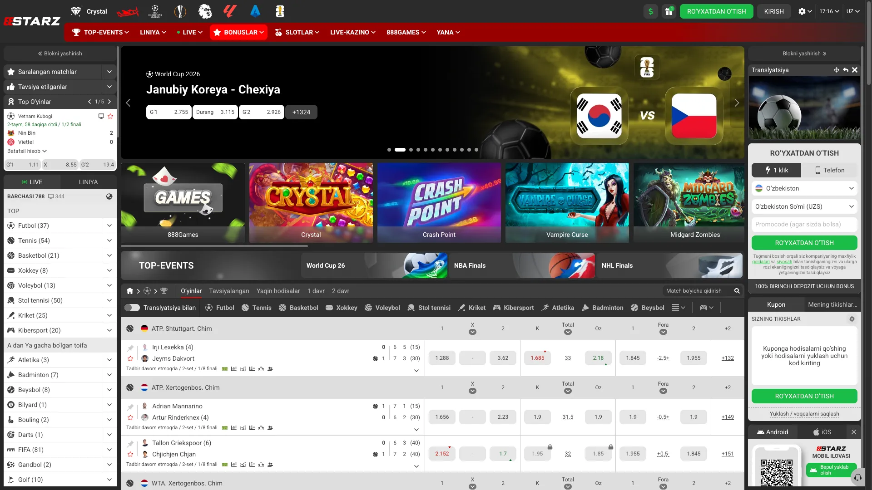Favorite the Adrian Mannarino match star
Image resolution: width=872 pixels, height=490 pixels.
tap(130, 417)
